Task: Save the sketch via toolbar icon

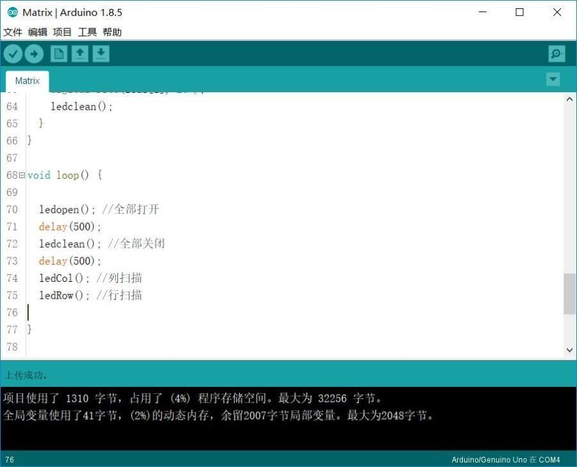Action: click(101, 53)
